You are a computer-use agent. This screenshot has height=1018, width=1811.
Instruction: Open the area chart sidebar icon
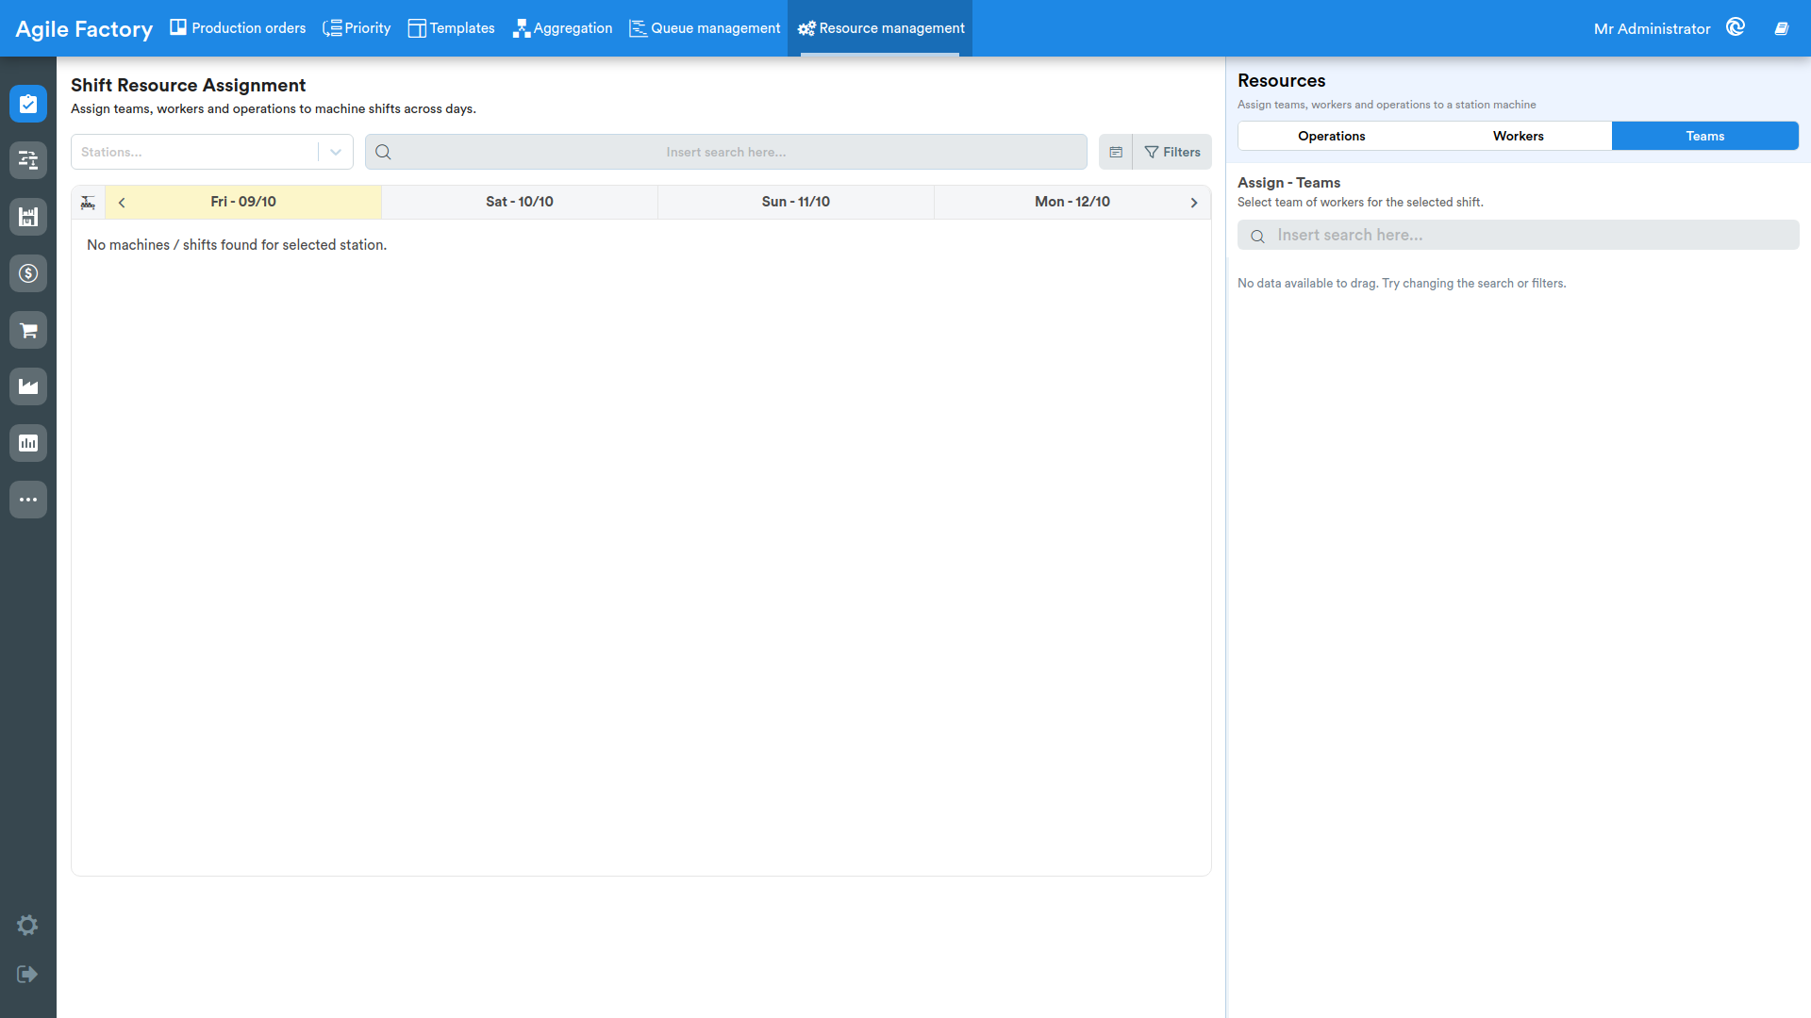(x=28, y=386)
